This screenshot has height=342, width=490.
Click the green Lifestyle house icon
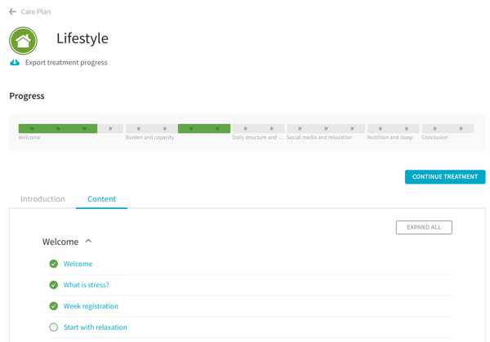click(23, 41)
